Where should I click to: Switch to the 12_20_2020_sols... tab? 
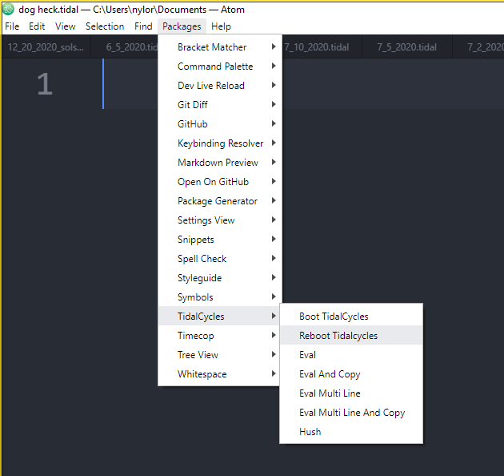46,47
